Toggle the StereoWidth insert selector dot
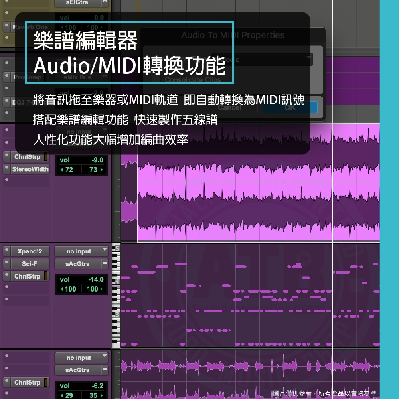The image size is (399, 399). coord(7,169)
